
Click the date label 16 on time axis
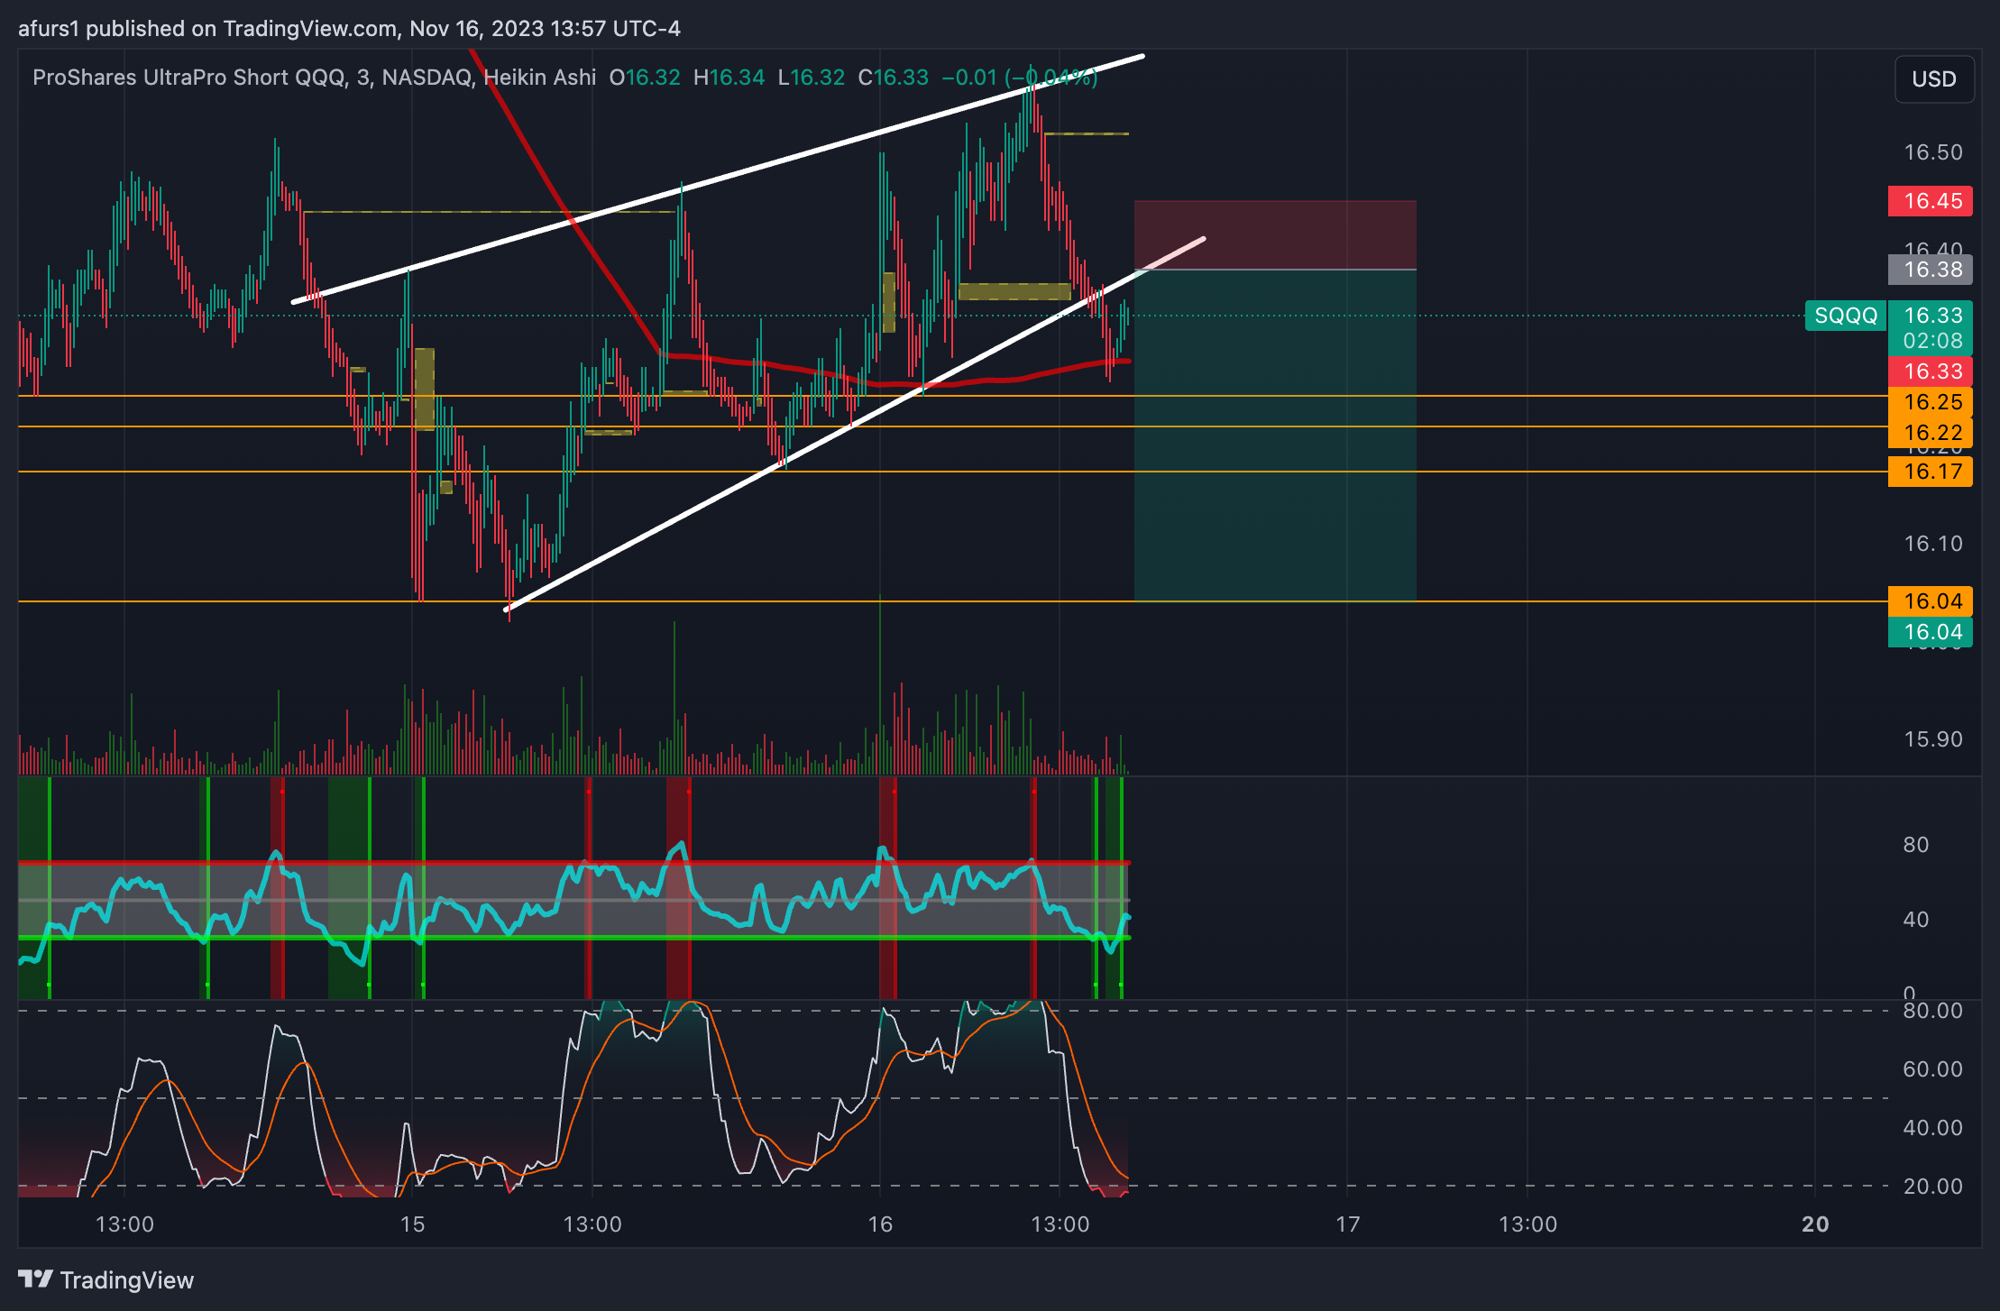click(x=880, y=1224)
